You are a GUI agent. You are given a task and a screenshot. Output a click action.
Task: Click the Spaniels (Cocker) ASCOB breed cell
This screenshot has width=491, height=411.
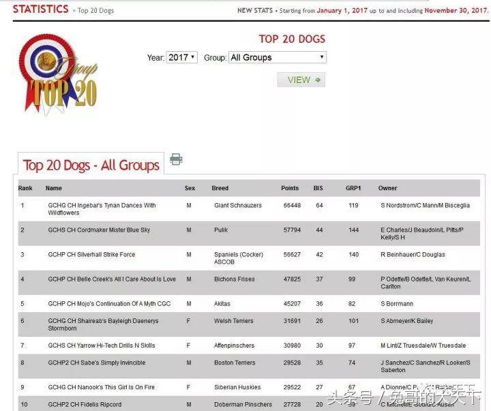coord(239,258)
